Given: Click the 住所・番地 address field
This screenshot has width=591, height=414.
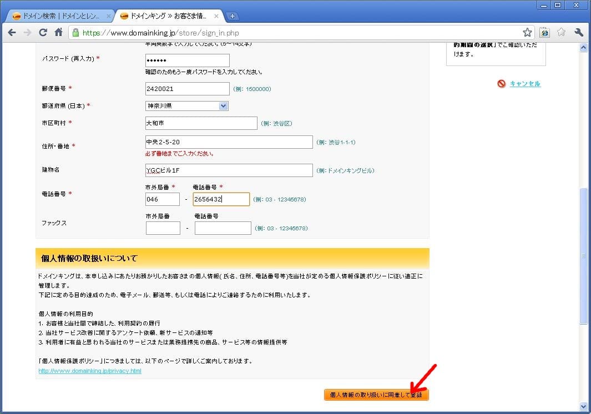Looking at the screenshot, I should coord(229,142).
